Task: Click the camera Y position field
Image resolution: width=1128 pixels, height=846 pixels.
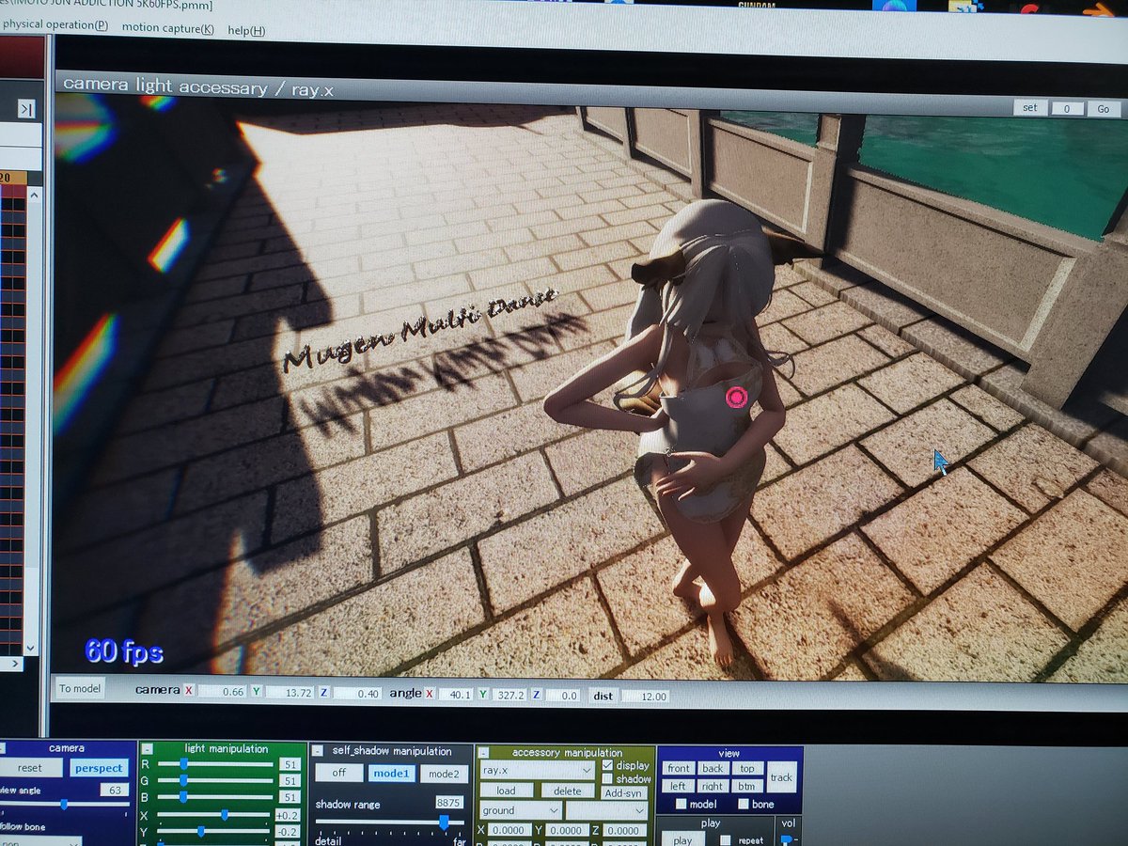Action: click(x=290, y=693)
